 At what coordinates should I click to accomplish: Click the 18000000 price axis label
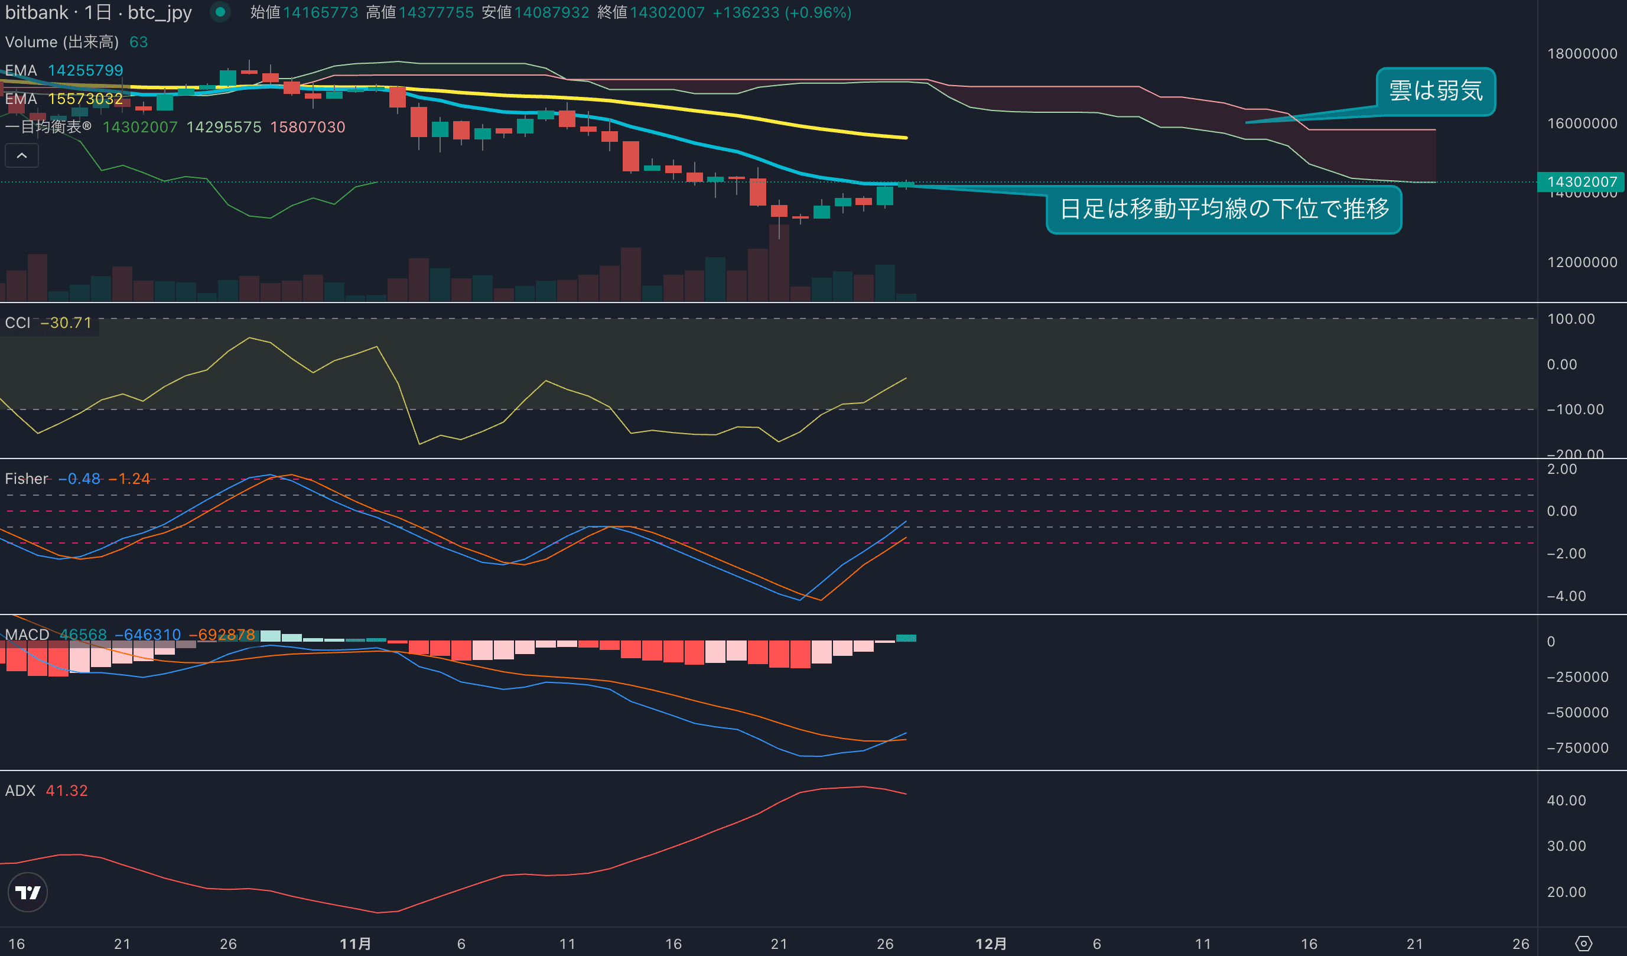(1581, 54)
